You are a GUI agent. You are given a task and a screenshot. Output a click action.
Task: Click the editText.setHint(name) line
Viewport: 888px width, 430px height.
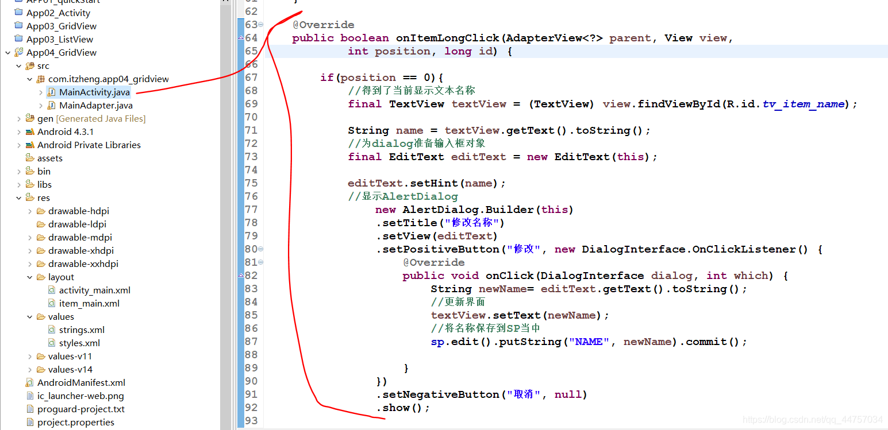426,183
